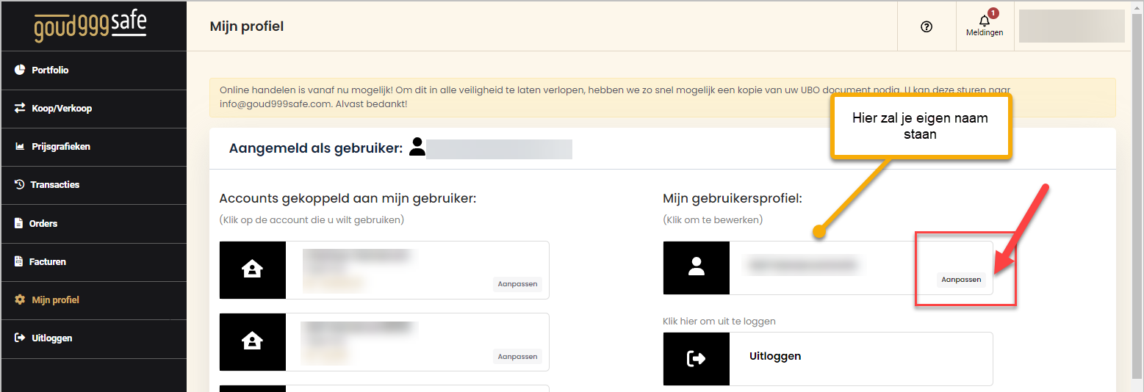Open Meldingen notifications bell
The height and width of the screenshot is (392, 1144).
[x=985, y=26]
